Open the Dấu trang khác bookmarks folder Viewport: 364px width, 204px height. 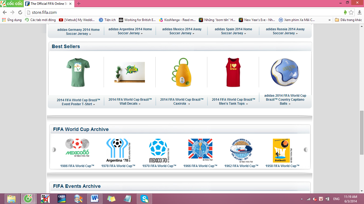(348, 20)
